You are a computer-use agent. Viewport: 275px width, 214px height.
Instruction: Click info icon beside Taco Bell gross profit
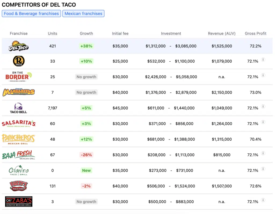pyautogui.click(x=263, y=107)
